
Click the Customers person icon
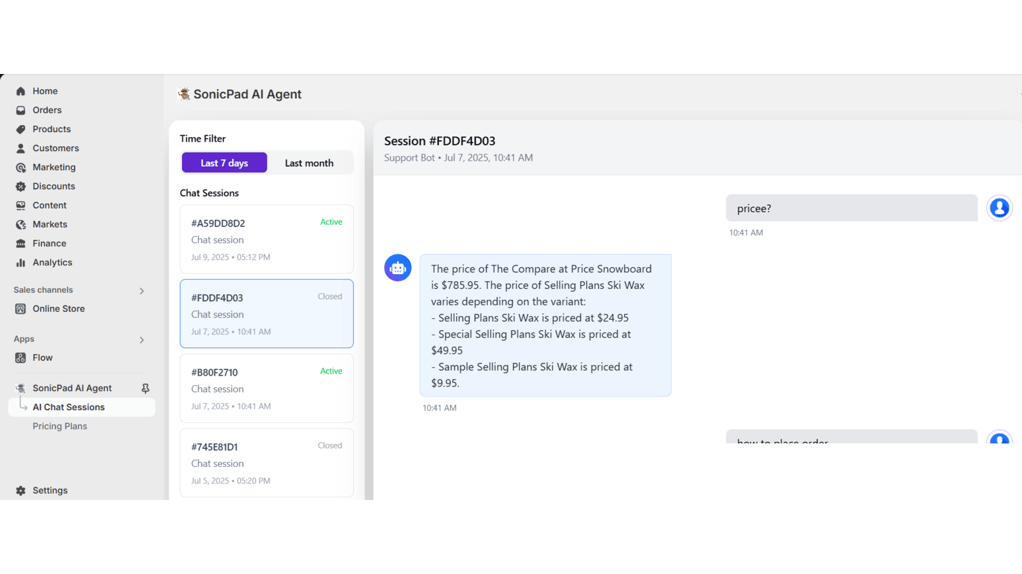[20, 149]
